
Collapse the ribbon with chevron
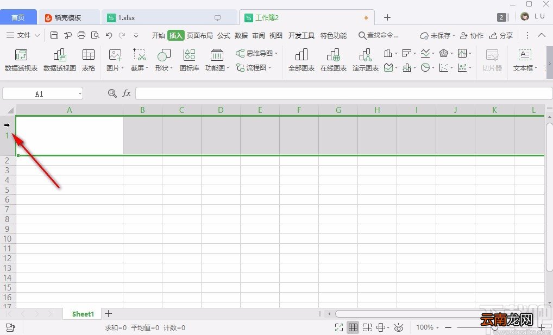[x=542, y=35]
